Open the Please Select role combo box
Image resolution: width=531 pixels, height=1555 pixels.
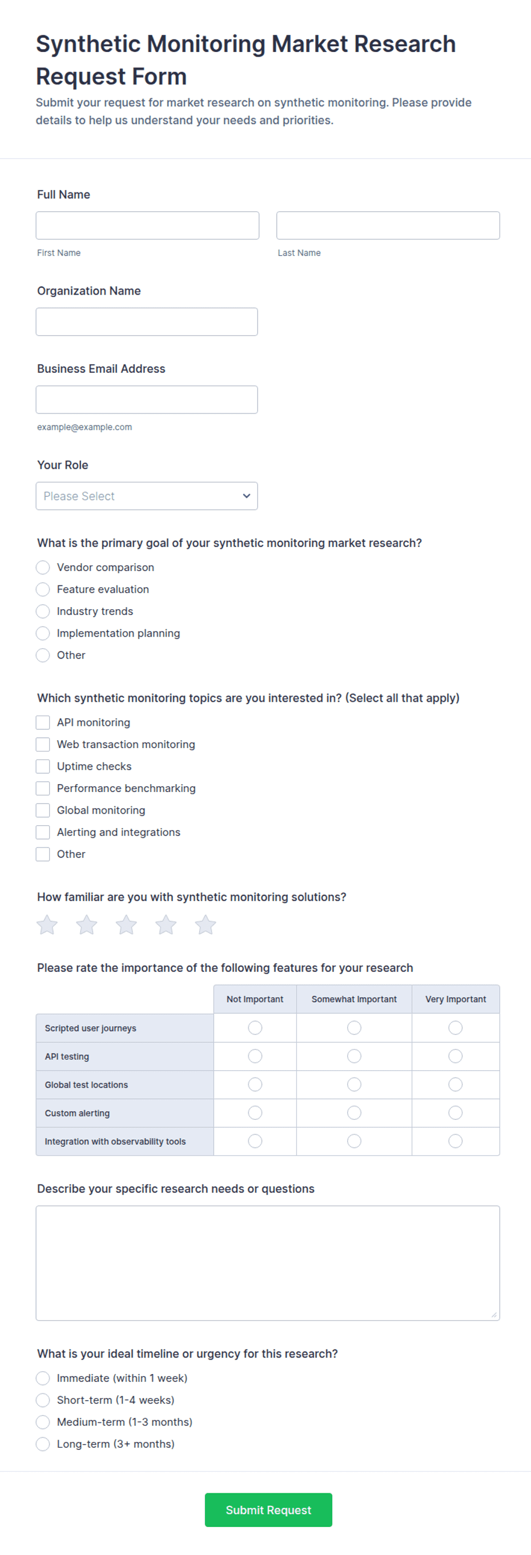point(147,496)
